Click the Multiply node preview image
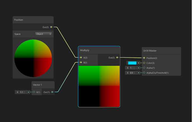Image resolution: width=192 pixels, height=122 pixels. (x=99, y=86)
